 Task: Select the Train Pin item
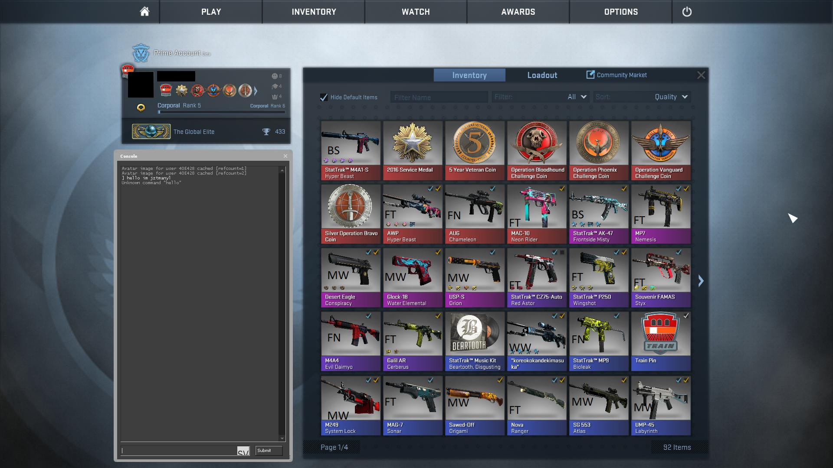tap(661, 341)
